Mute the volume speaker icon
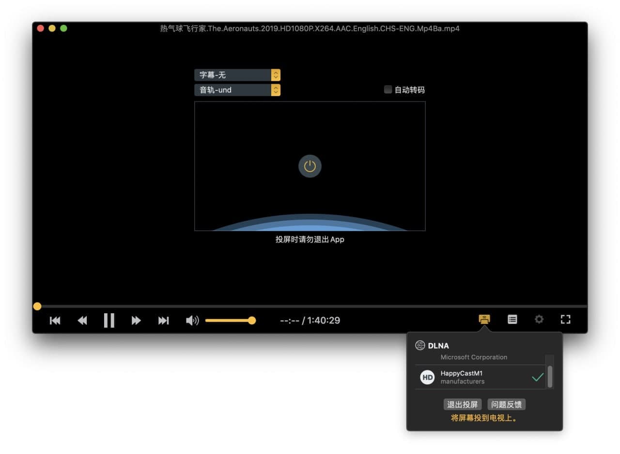This screenshot has height=454, width=620. (192, 320)
